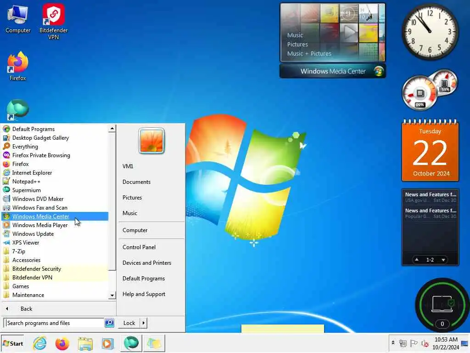Launch Notepad++ from the programs list
The image size is (470, 353).
[55, 181]
